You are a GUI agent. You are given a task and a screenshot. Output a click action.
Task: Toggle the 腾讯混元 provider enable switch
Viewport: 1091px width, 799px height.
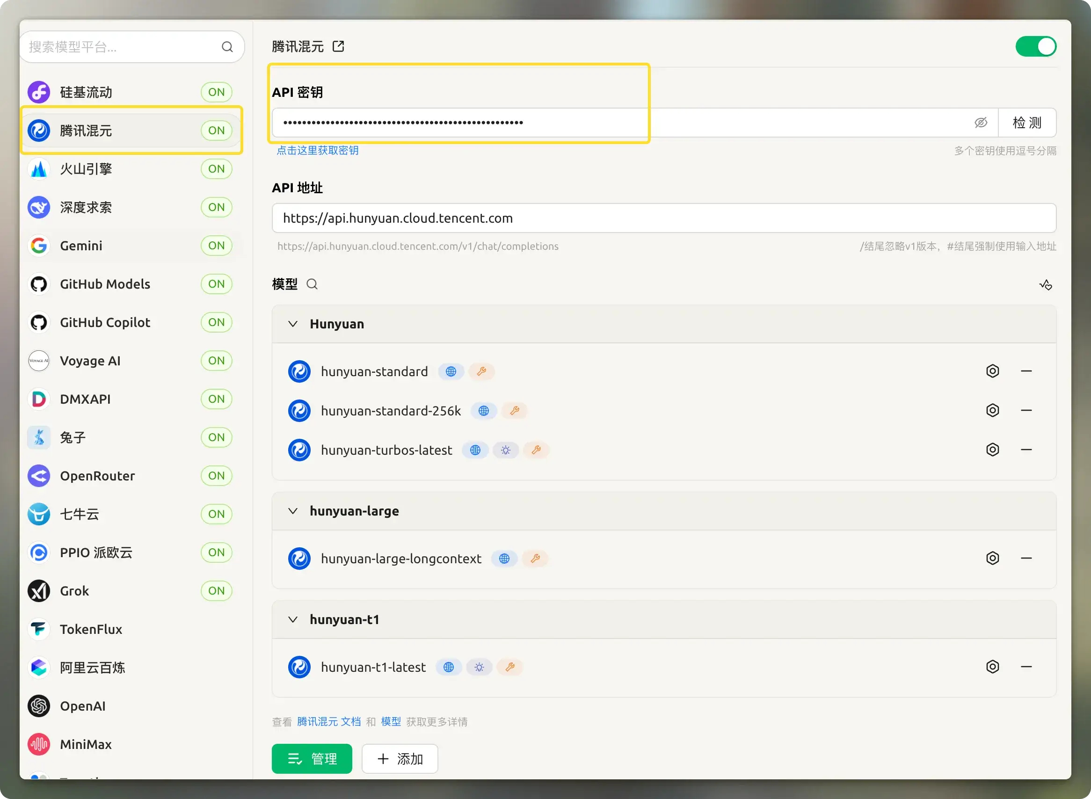click(x=1035, y=46)
